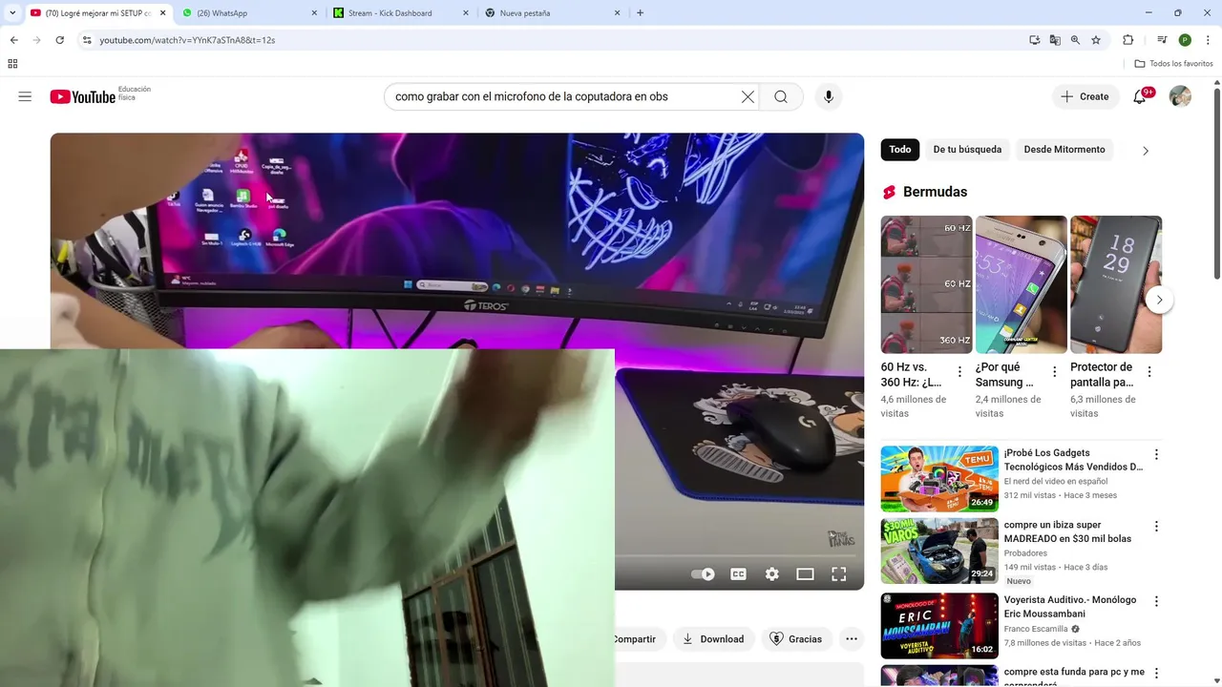Open the YouTube account avatar menu
Image resolution: width=1222 pixels, height=687 pixels.
pos(1180,96)
